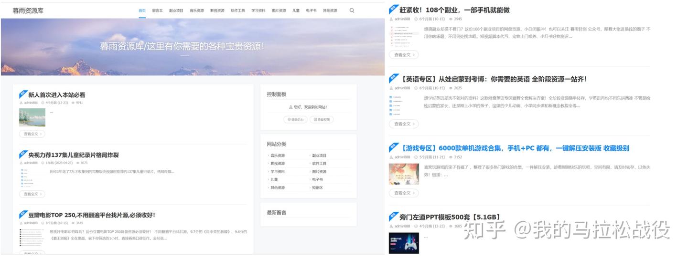The height and width of the screenshot is (258, 688).
Task: Click thumbnail of the 英语专区 post
Action: [404, 105]
